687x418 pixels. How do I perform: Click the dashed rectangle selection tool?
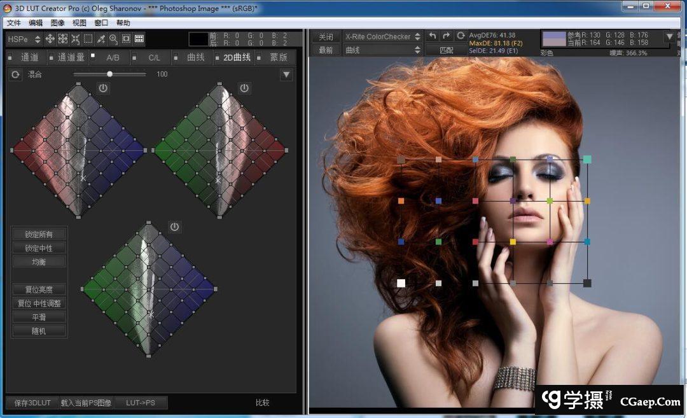[x=88, y=39]
